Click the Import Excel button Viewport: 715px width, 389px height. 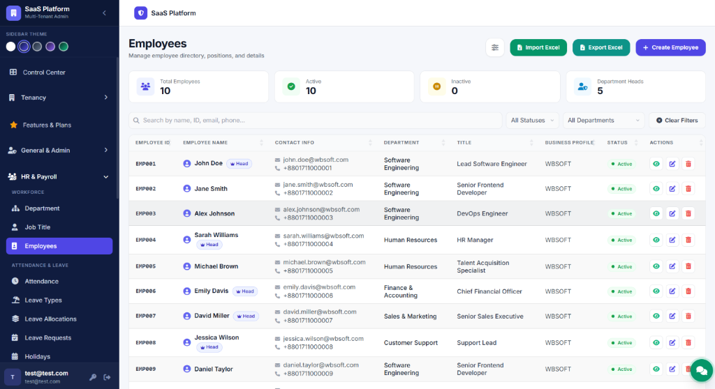coord(538,47)
